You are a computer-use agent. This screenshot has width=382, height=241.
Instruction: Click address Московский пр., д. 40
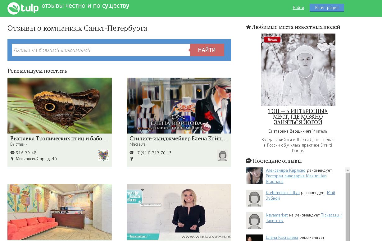coord(36,159)
